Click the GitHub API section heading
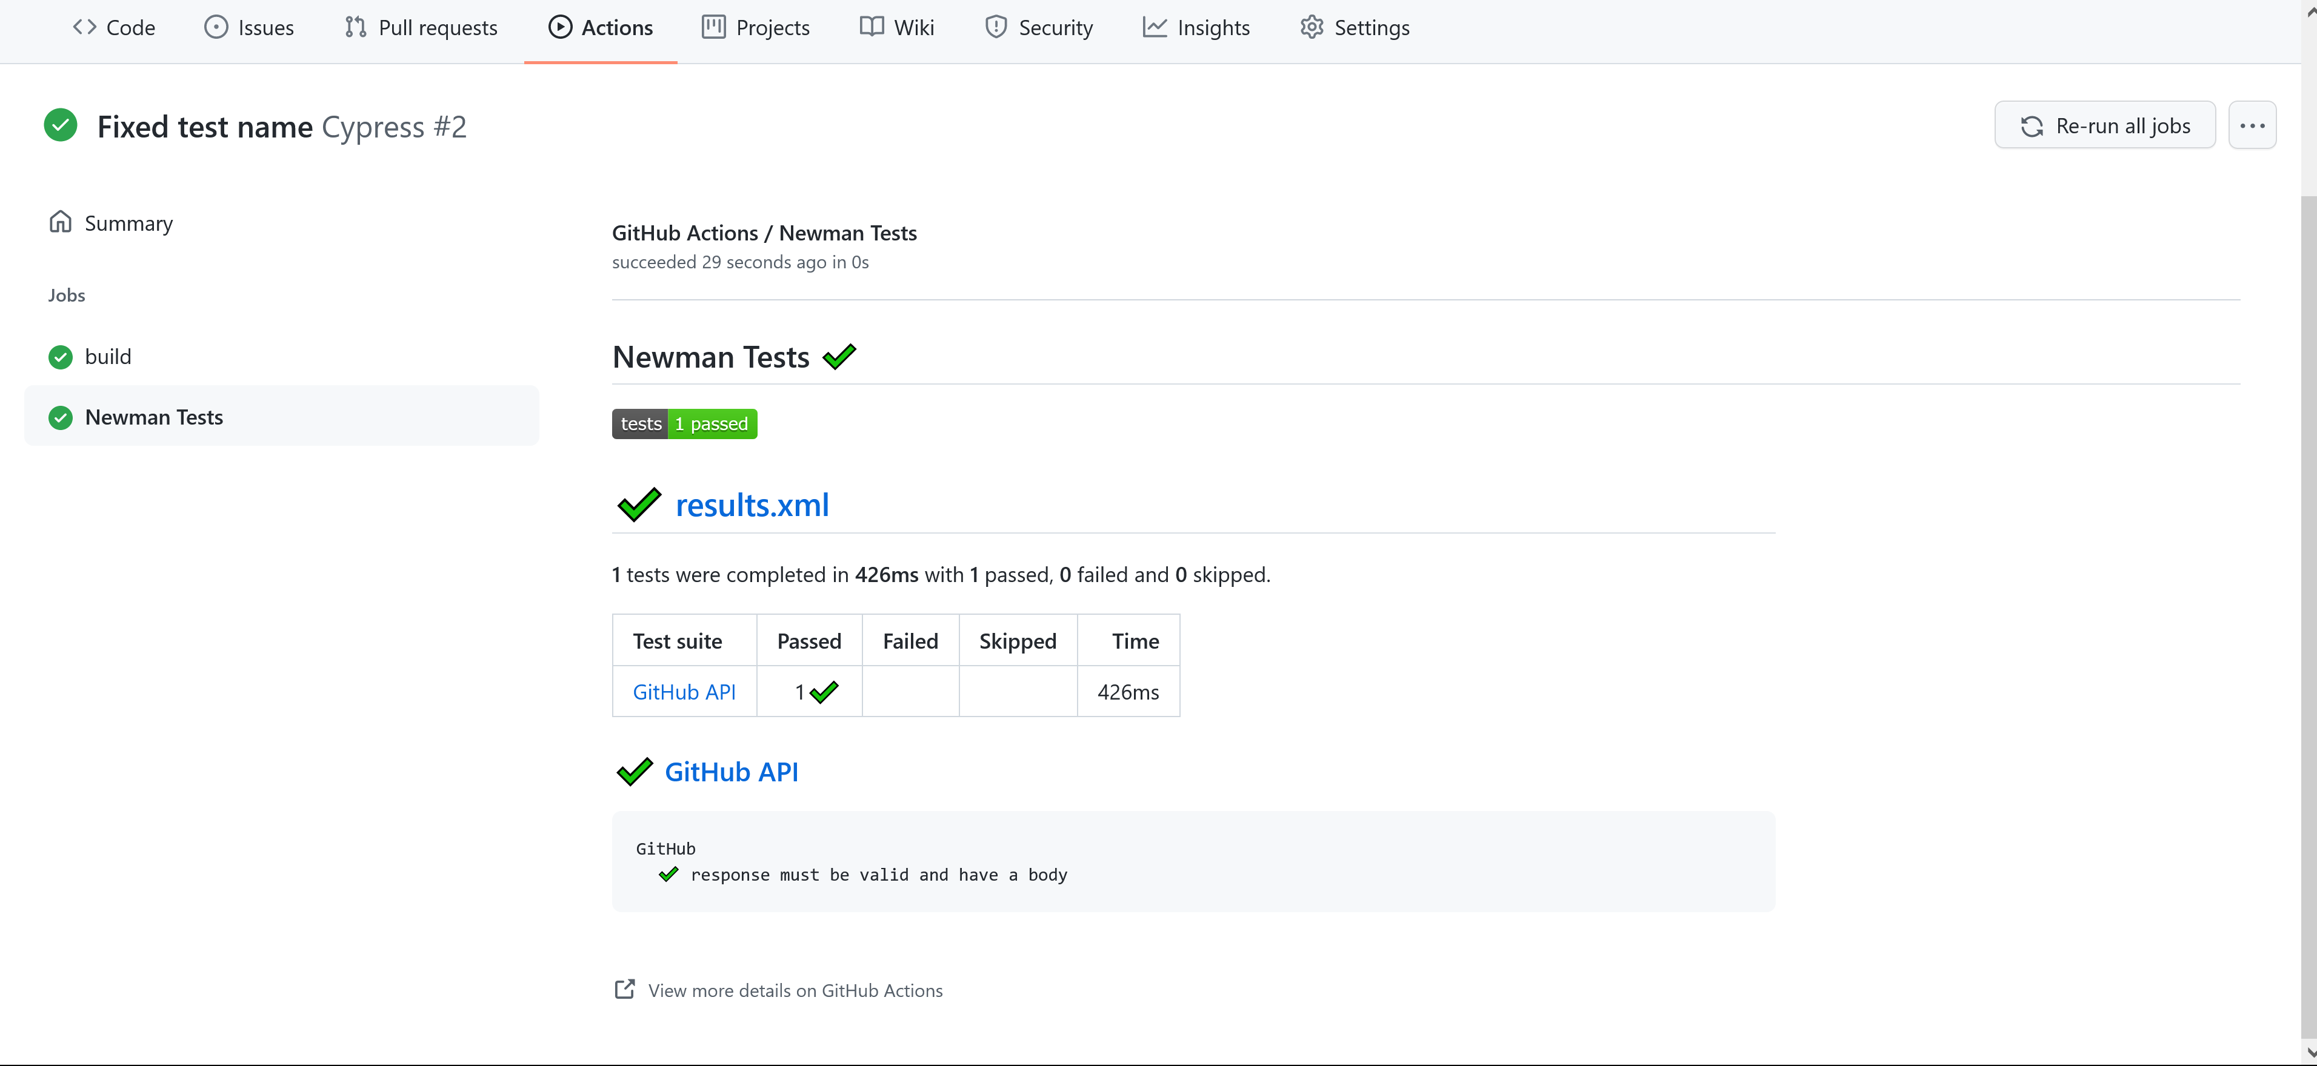This screenshot has height=1066, width=2317. tap(730, 772)
